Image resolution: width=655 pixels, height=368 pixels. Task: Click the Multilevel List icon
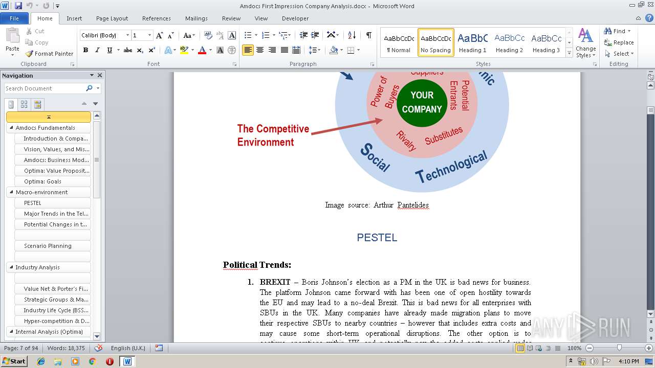(x=283, y=35)
